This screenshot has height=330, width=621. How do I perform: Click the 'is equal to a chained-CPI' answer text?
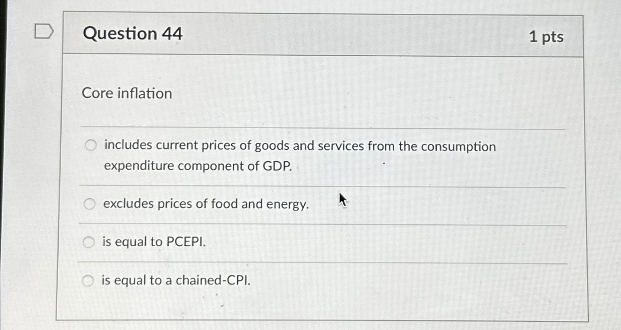175,281
